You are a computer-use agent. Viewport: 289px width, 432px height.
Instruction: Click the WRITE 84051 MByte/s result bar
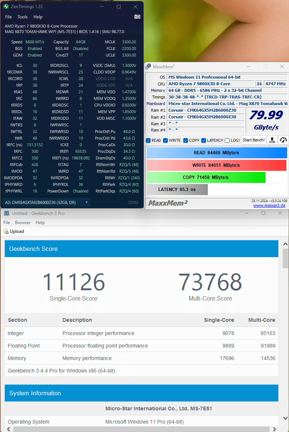[217, 165]
